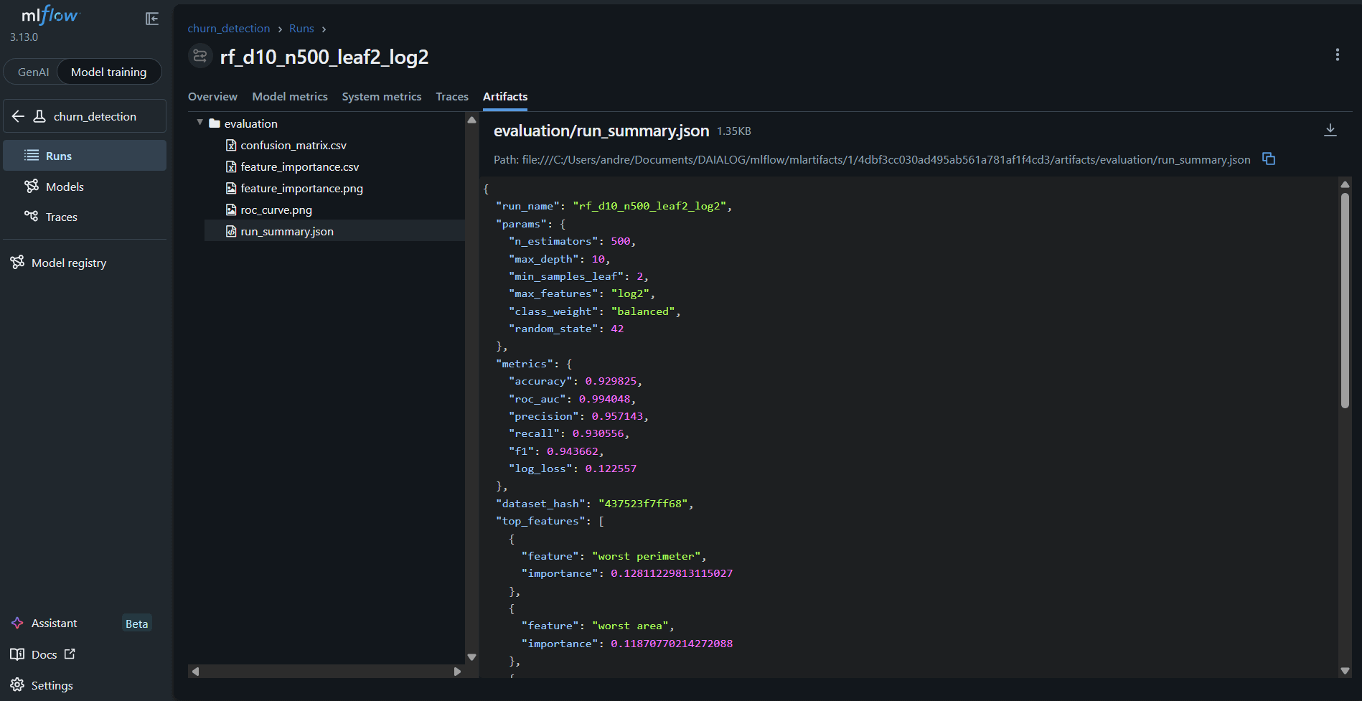The width and height of the screenshot is (1362, 701).
Task: Click the Runs list icon in sidebar
Action: click(x=32, y=155)
